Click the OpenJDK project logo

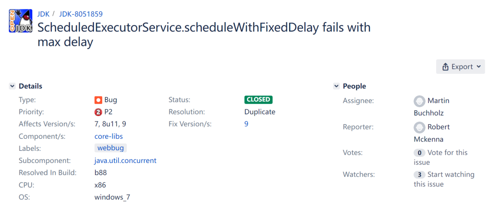20,21
